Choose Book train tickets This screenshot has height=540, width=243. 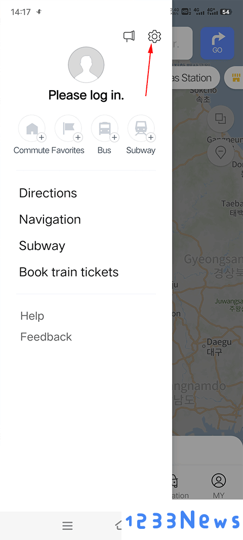[x=68, y=272]
